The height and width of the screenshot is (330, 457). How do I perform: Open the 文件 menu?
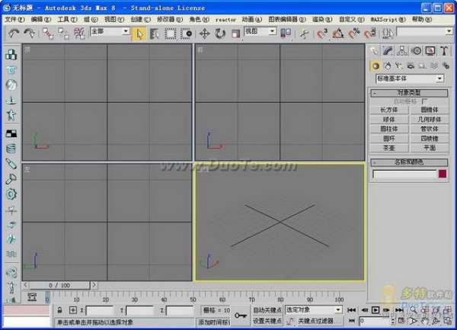pyautogui.click(x=14, y=20)
